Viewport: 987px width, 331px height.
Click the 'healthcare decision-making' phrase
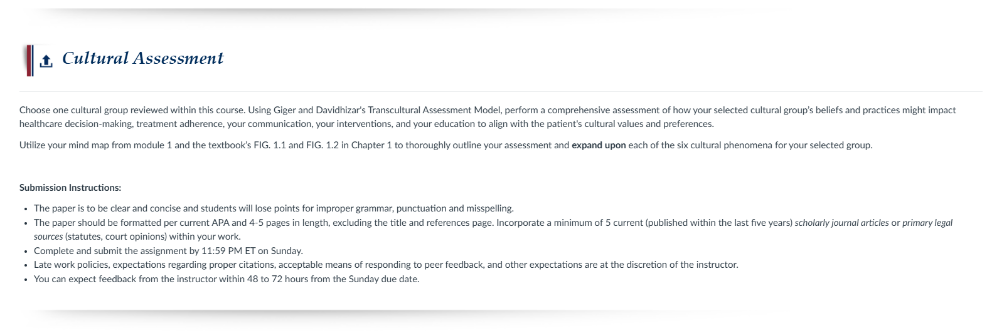click(77, 124)
